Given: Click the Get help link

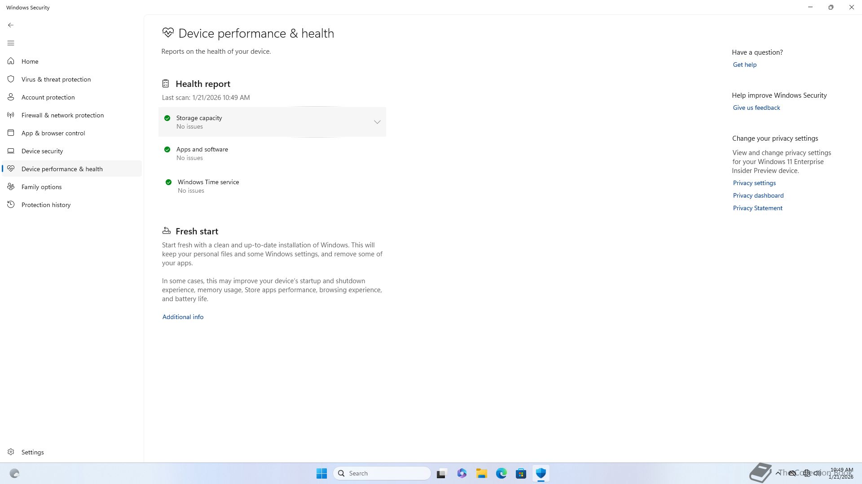Looking at the screenshot, I should (x=744, y=65).
